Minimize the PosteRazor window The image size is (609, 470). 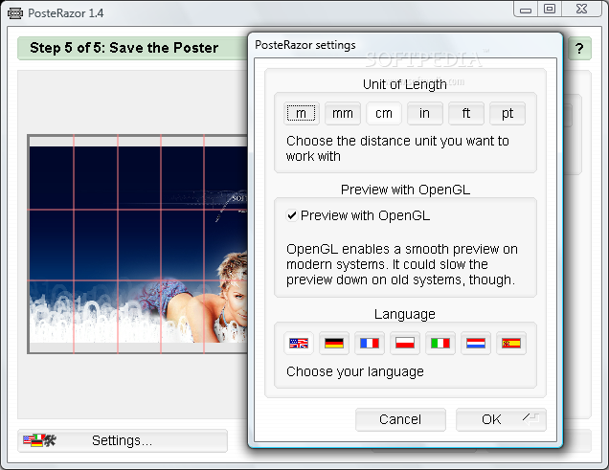coord(526,10)
